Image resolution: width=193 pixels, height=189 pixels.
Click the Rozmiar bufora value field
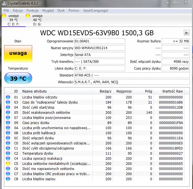coord(176,41)
